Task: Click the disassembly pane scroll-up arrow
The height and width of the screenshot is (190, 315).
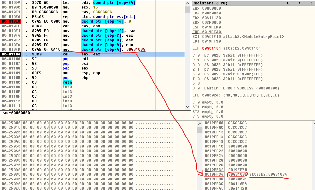Action: tap(187, 3)
